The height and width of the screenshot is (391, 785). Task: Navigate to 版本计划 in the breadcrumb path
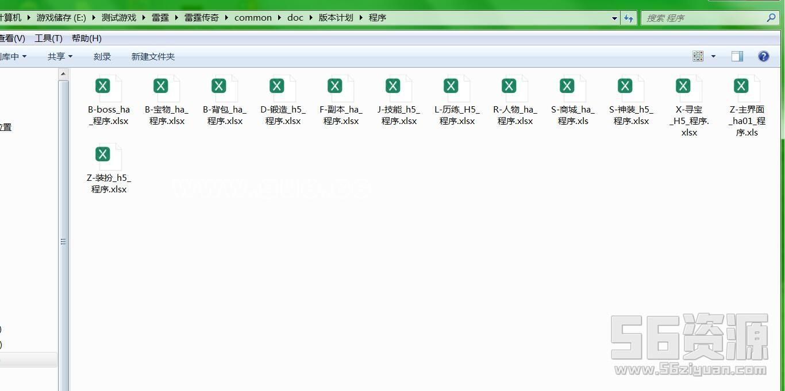pyautogui.click(x=336, y=17)
